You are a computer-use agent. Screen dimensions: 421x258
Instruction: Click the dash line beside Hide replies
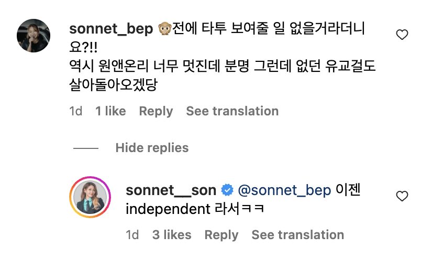(86, 148)
